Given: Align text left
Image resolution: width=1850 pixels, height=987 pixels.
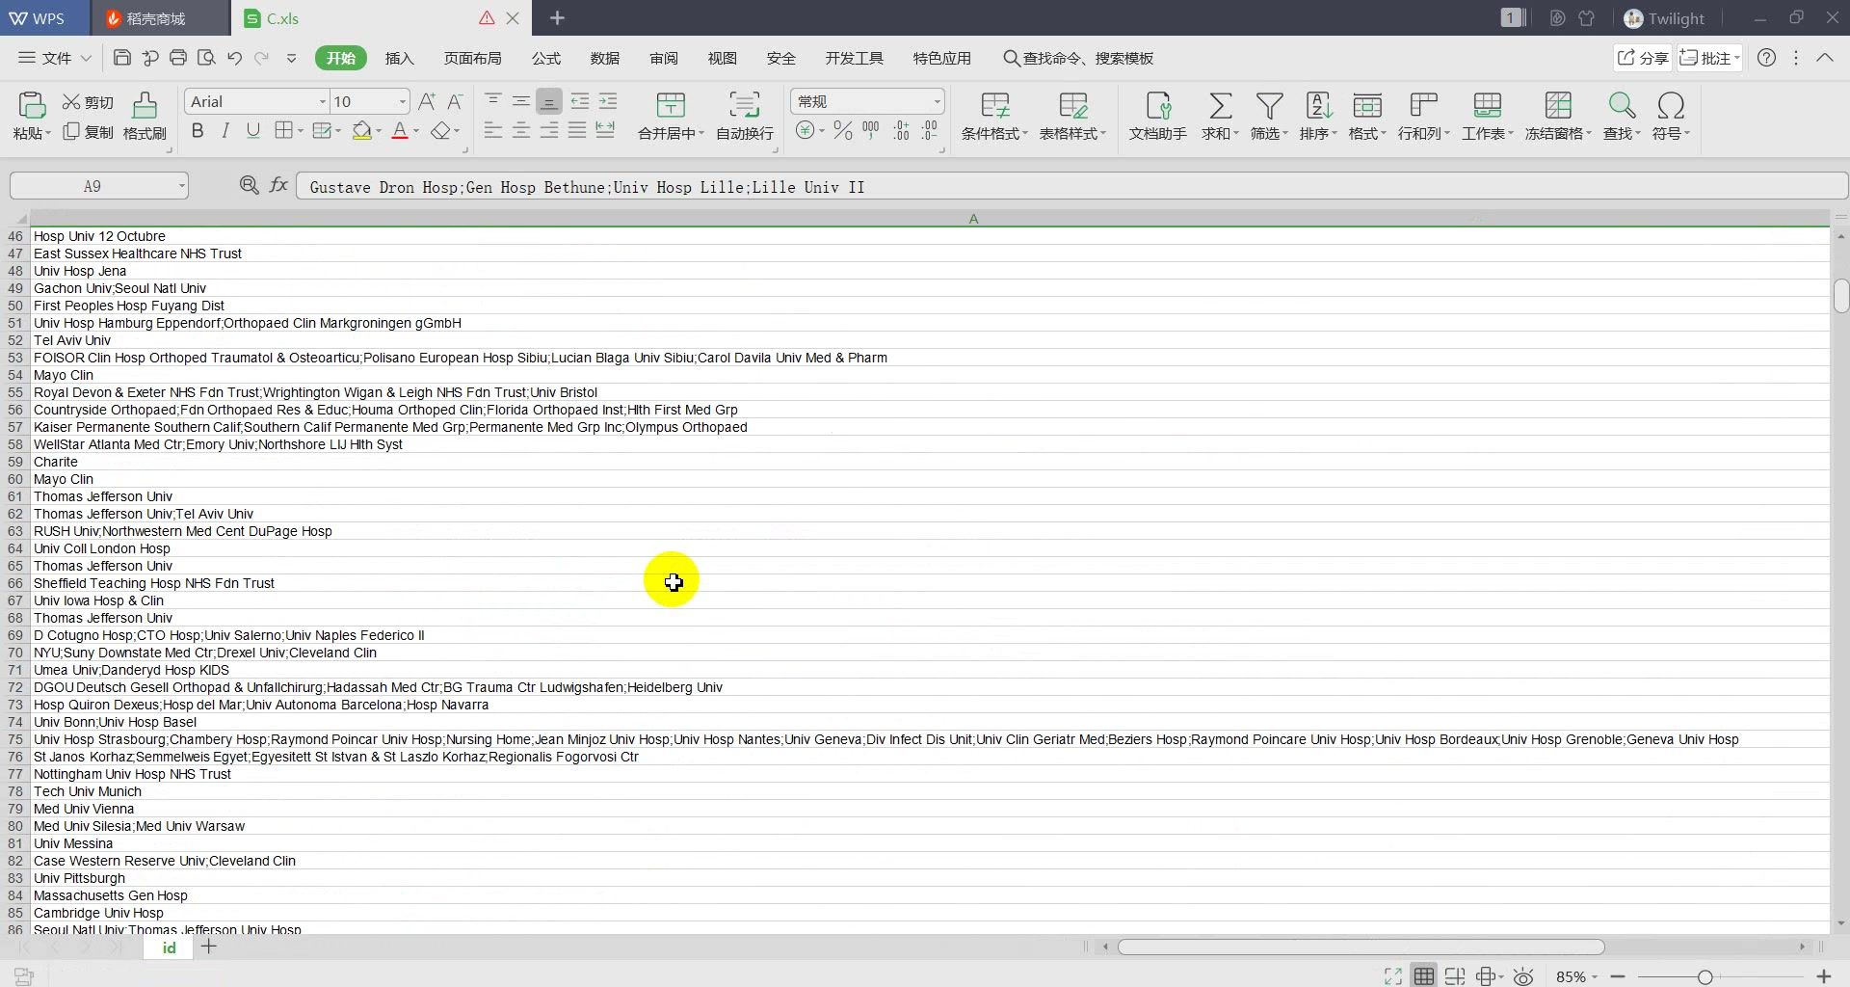Looking at the screenshot, I should [x=492, y=130].
